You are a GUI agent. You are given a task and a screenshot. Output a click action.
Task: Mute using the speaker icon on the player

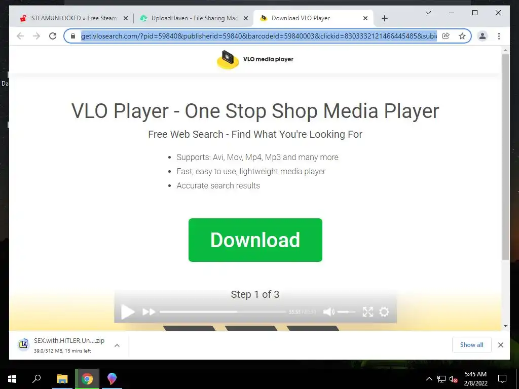(x=328, y=312)
